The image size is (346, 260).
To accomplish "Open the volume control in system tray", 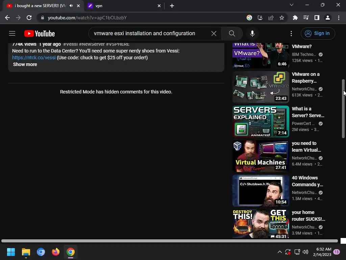I will (x=305, y=252).
